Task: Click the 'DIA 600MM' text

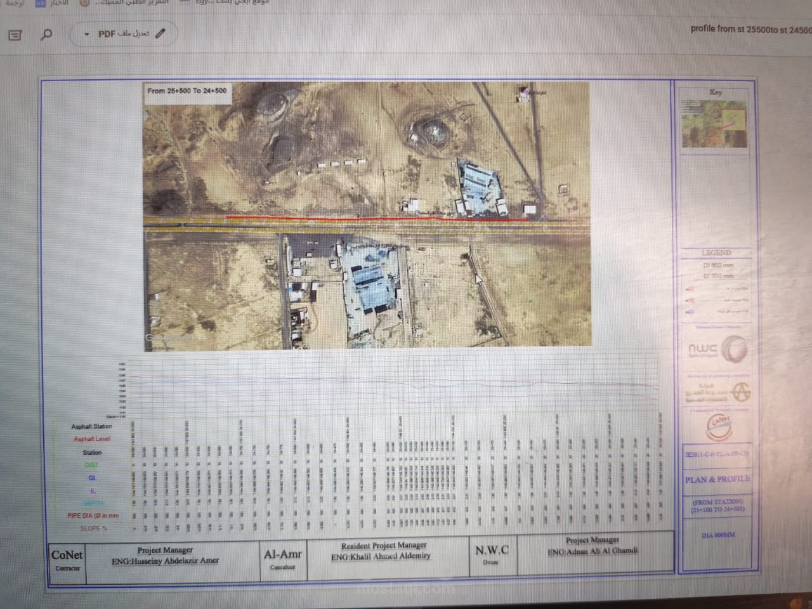Action: pos(718,535)
